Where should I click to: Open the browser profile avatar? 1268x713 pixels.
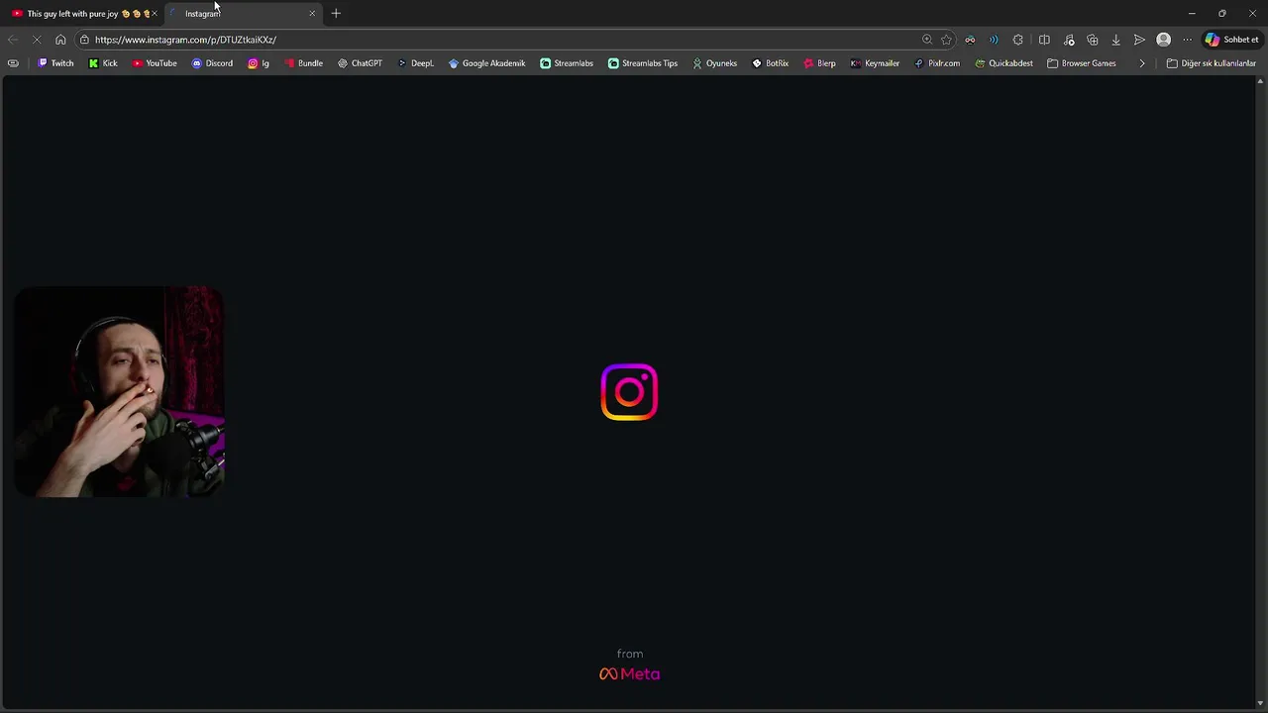[1164, 40]
